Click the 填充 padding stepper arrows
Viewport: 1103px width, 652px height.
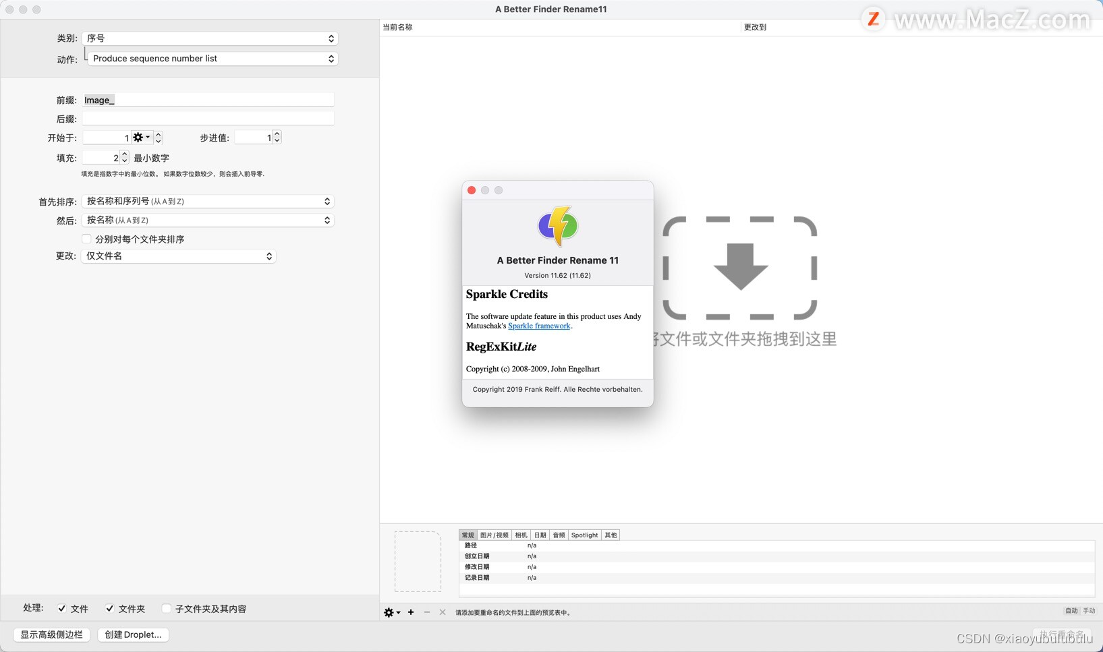[124, 157]
